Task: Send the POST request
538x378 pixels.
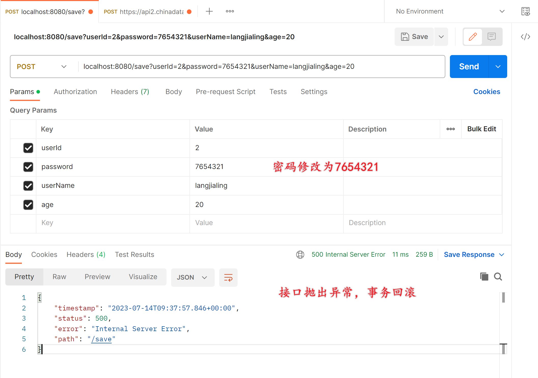Action: coord(469,67)
